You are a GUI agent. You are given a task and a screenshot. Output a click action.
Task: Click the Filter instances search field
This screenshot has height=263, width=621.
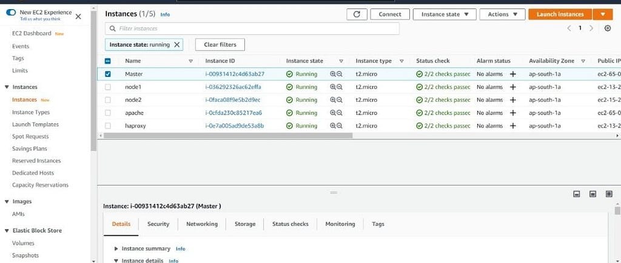coord(252,28)
